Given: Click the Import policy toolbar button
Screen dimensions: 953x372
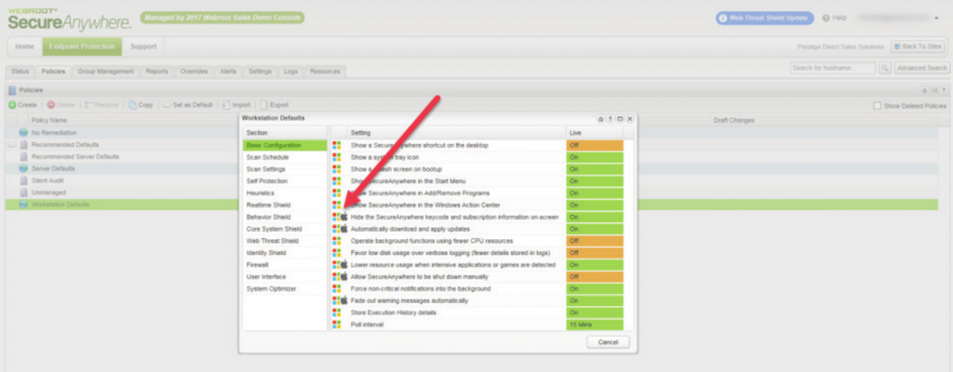Looking at the screenshot, I should tap(236, 104).
